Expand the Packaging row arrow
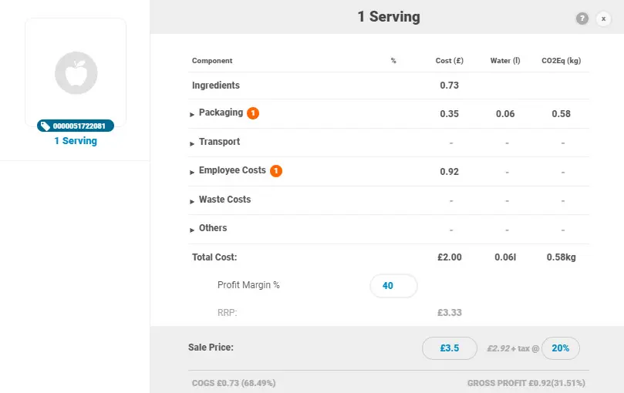This screenshot has width=624, height=393. [x=192, y=115]
